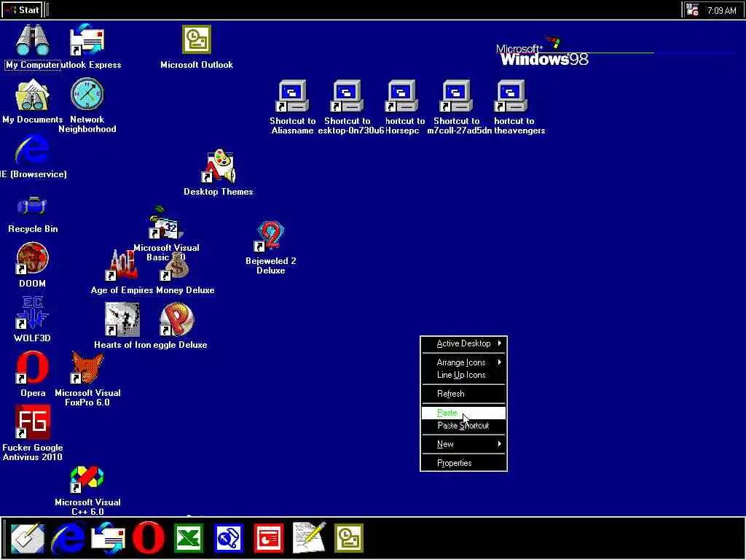746x560 pixels.
Task: Click the Opera desktop shortcut
Action: (x=32, y=367)
